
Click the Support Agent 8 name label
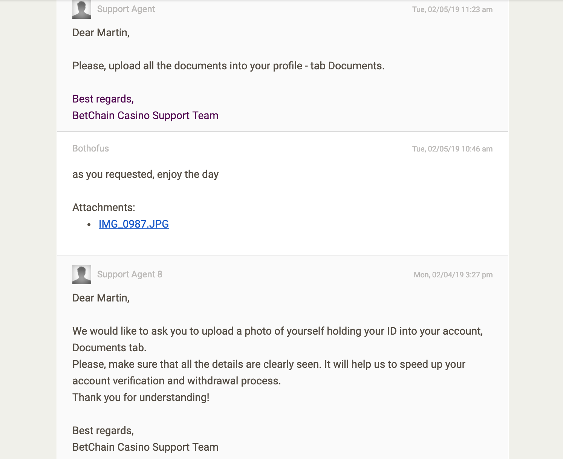130,274
